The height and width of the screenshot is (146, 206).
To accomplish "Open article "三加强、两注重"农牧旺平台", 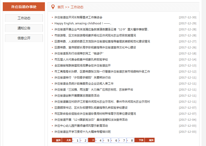I will [x=94, y=90].
